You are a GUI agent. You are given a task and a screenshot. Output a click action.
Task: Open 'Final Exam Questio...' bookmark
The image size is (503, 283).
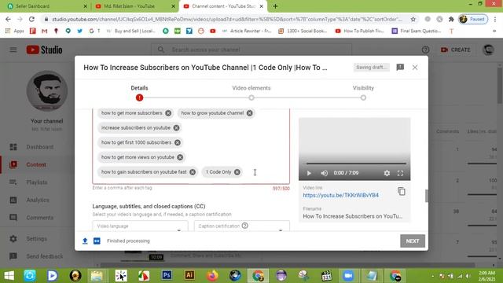pos(417,31)
